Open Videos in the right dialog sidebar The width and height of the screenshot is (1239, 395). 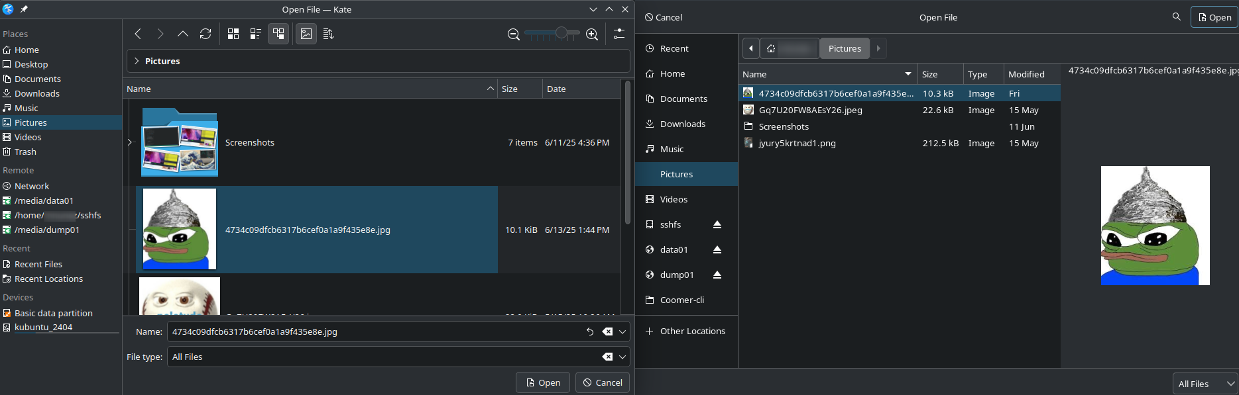(686, 199)
